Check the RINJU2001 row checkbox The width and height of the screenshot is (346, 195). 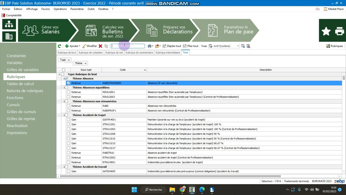[68, 92]
